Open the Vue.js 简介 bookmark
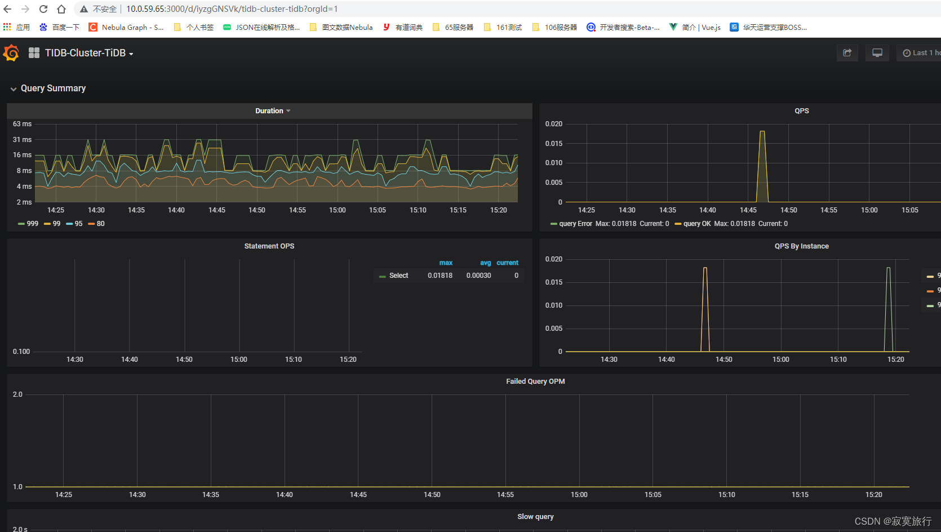 (695, 27)
